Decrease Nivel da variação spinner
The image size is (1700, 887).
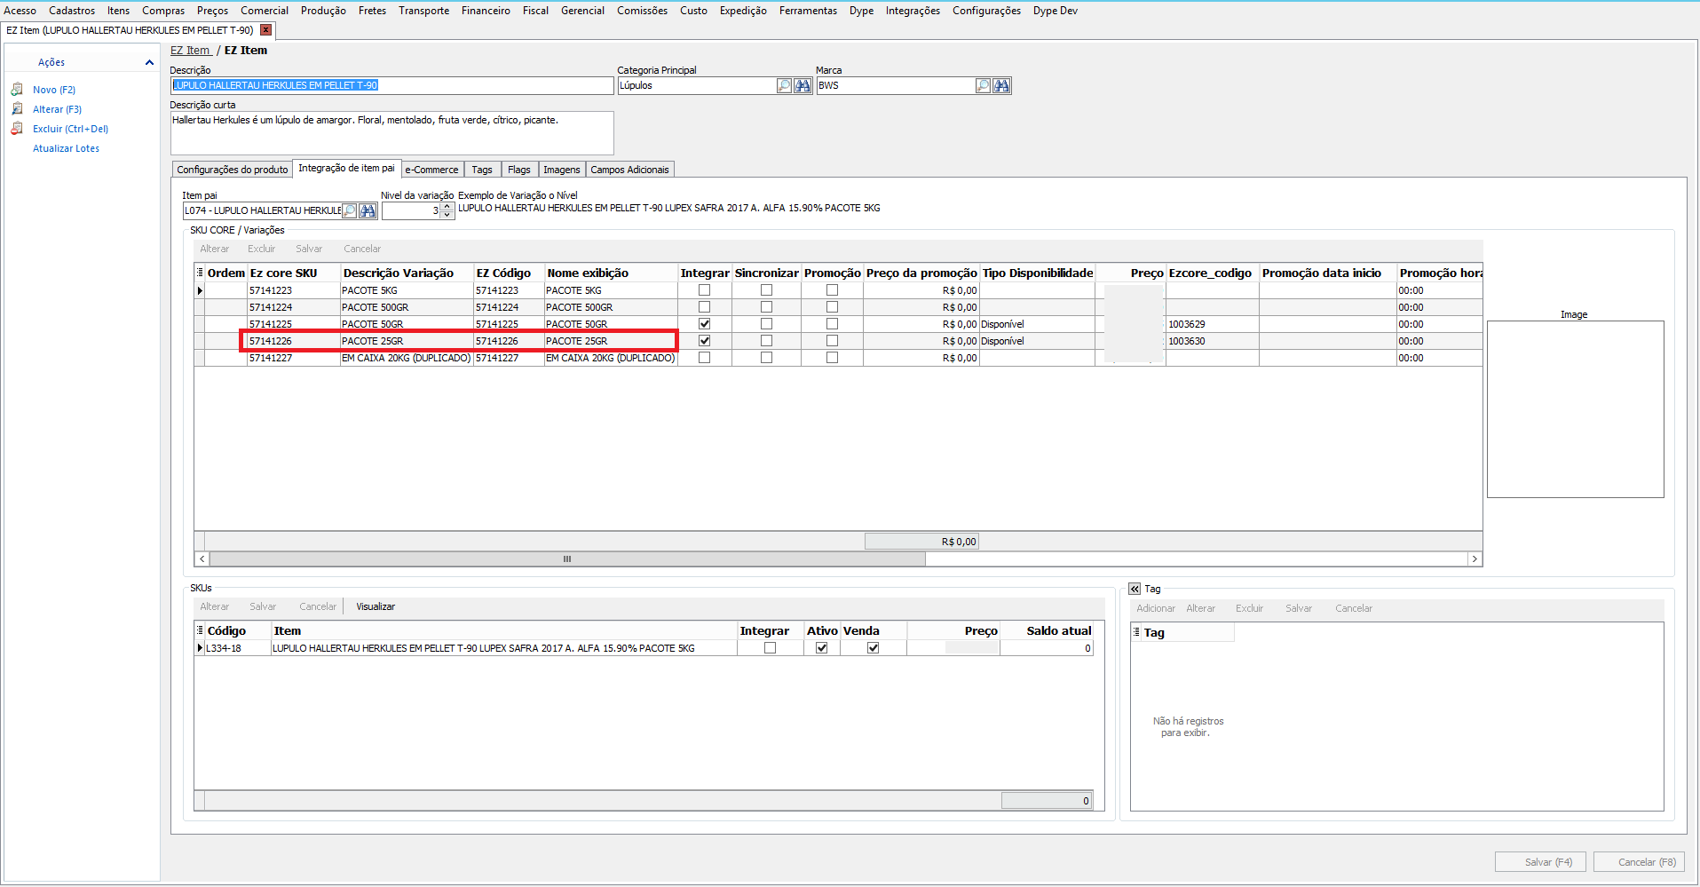pos(447,215)
